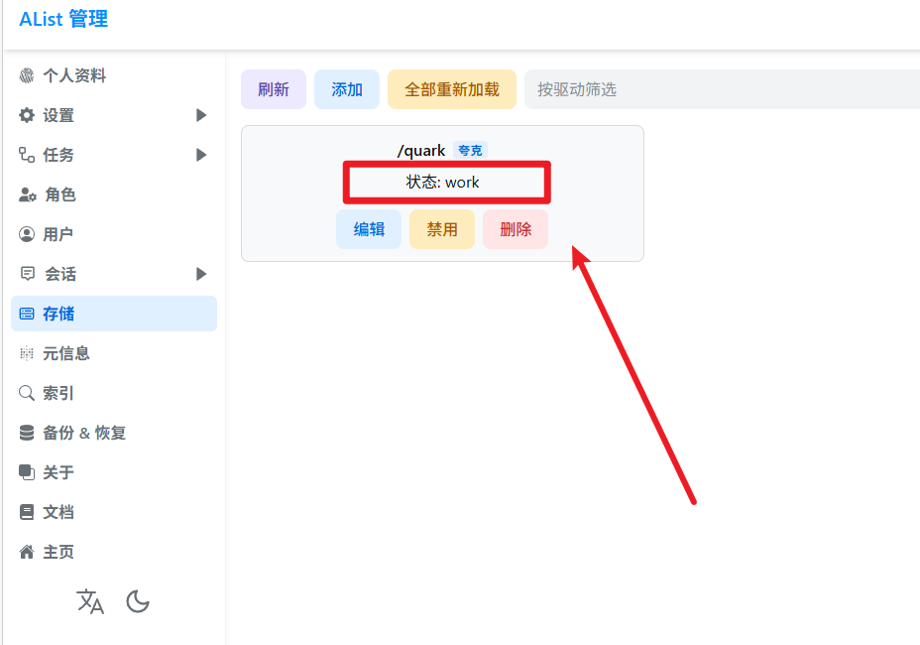Toggle dark mode with moon icon
920x645 pixels.
138,601
